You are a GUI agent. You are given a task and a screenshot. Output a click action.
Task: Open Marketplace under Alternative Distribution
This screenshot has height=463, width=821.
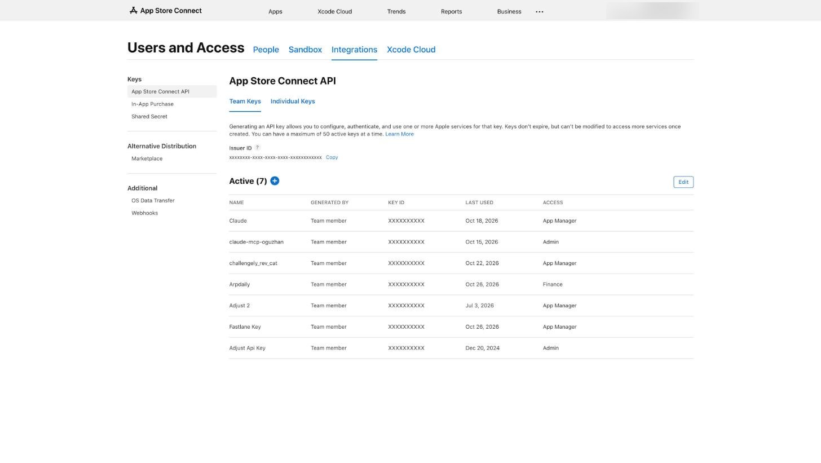click(x=147, y=159)
